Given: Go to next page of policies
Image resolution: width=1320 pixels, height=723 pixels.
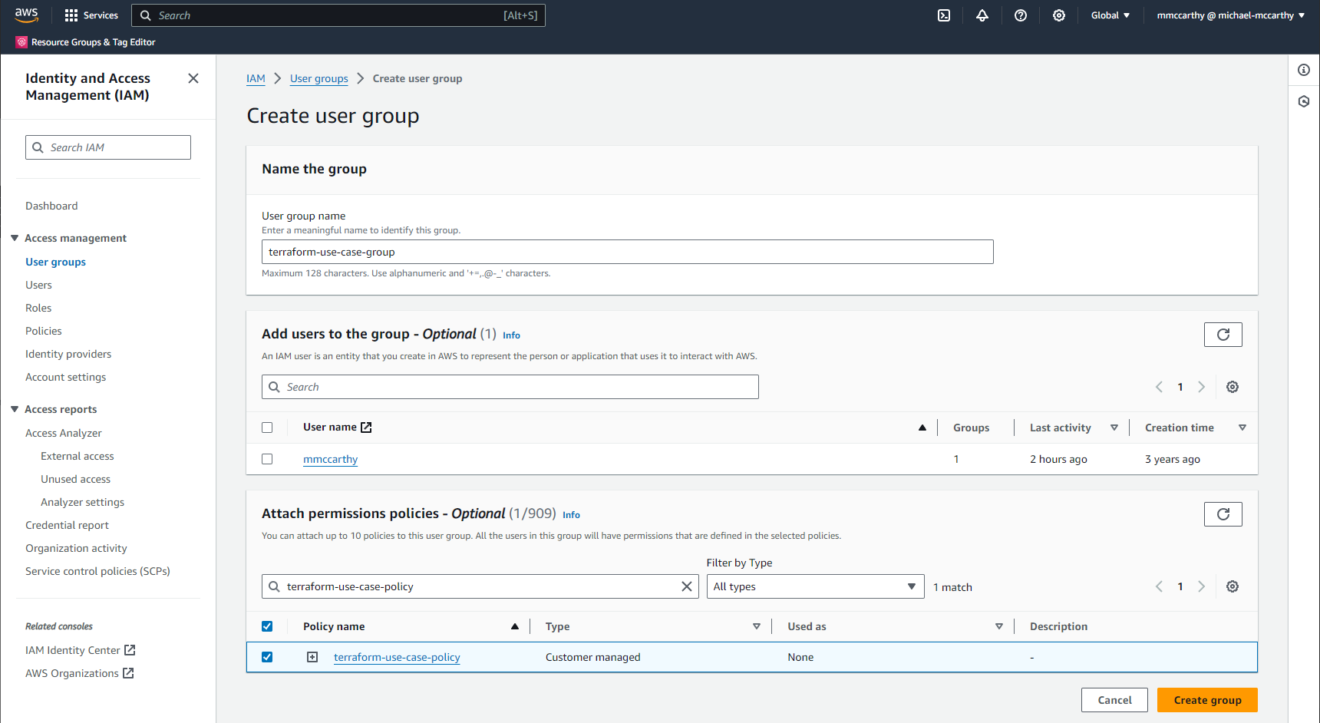Looking at the screenshot, I should [1202, 586].
